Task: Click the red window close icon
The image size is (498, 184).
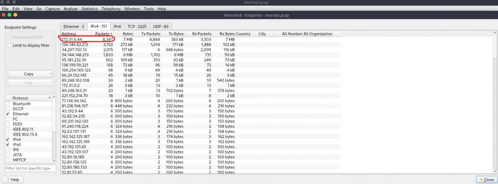Action: [x=3, y=15]
